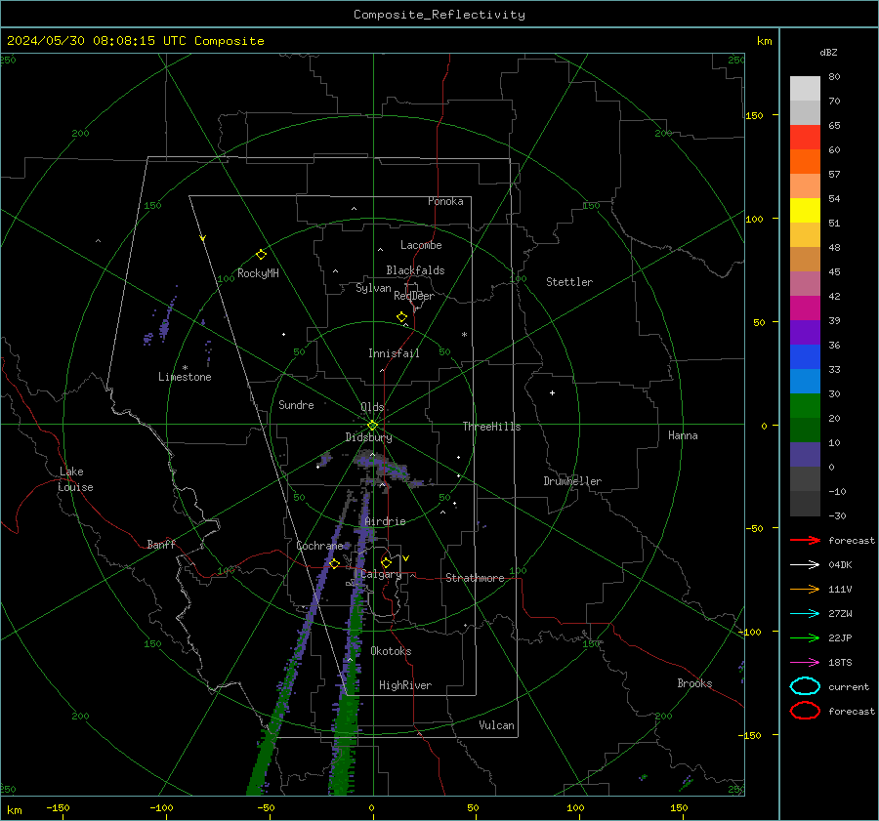Screen dimensions: 879x821
Task: Click the yellow radar site diamond at Olds
Action: [x=372, y=426]
